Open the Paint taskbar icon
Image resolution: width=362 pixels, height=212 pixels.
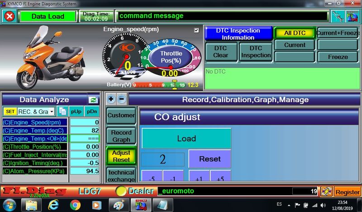(119, 205)
